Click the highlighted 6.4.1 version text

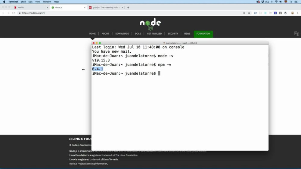coord(98,69)
